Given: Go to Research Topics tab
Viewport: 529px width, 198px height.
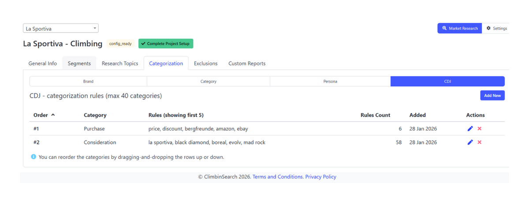Looking at the screenshot, I should pyautogui.click(x=120, y=63).
